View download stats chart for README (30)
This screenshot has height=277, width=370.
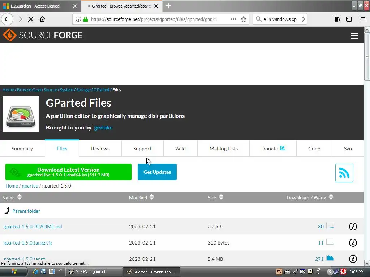pos(330,226)
